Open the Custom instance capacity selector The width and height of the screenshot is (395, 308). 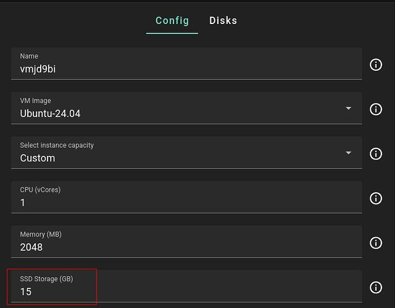pyautogui.click(x=186, y=153)
